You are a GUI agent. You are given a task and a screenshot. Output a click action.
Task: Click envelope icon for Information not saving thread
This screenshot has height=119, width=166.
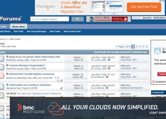[x=2, y=87]
